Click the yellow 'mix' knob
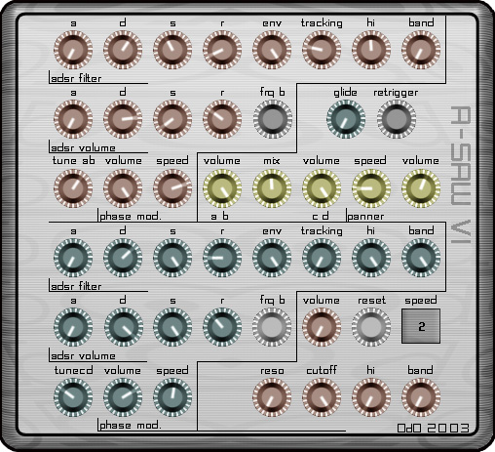The height and width of the screenshot is (452, 495). click(272, 188)
